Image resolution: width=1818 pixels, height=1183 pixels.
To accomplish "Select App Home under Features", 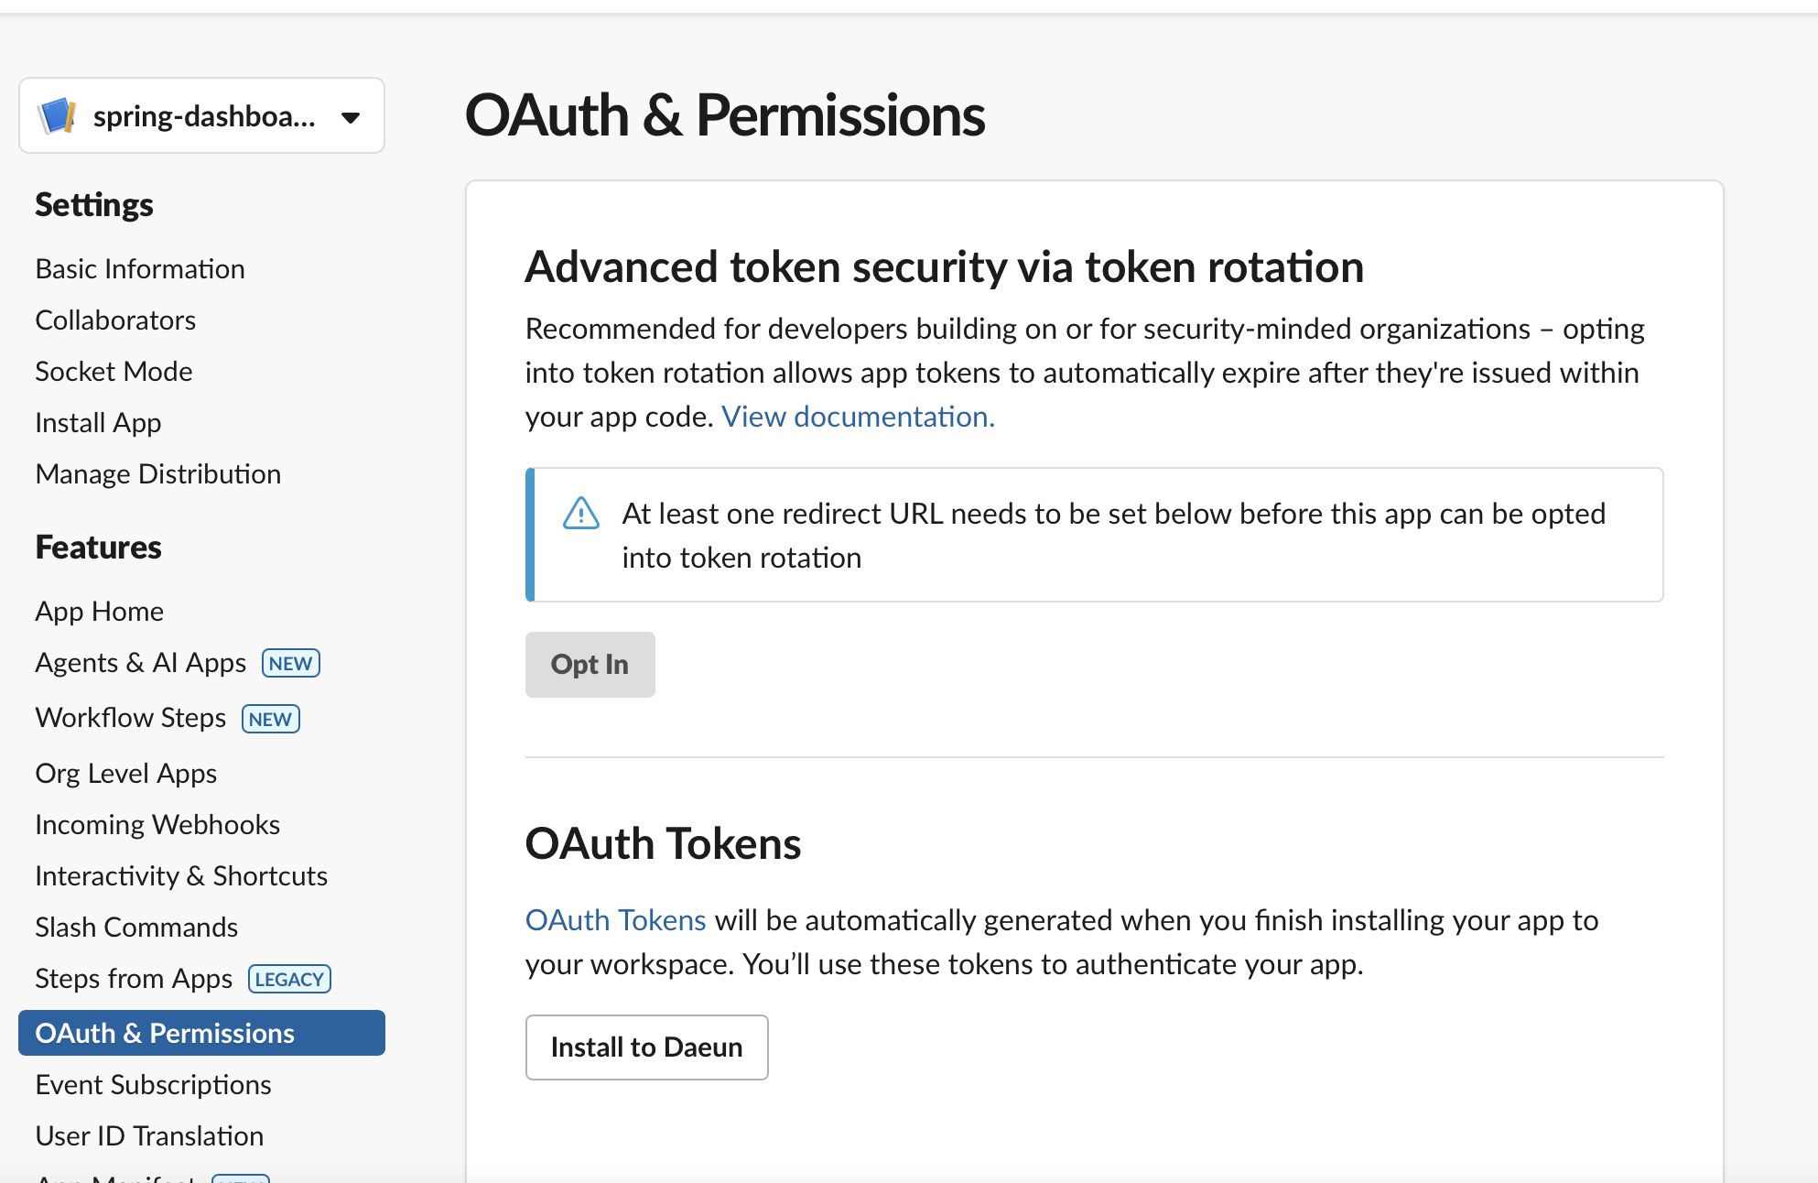I will 99,611.
